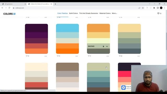
Task: Close the QR generator tab
Action: (25, 4)
